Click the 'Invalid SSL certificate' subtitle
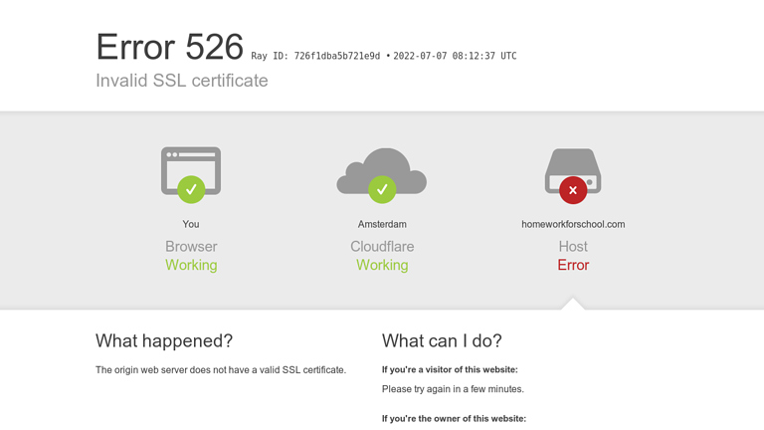Screen dimensions: 764x430 click(182, 81)
